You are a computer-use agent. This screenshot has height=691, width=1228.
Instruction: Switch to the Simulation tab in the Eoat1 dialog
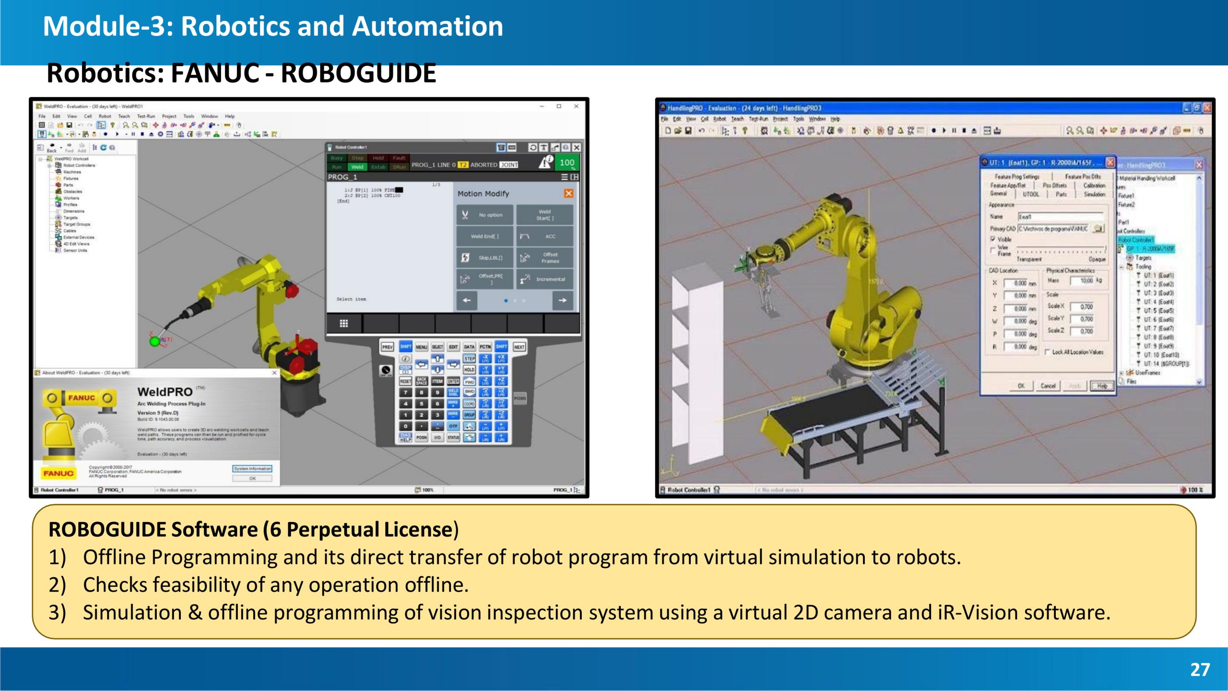pyautogui.click(x=1094, y=194)
